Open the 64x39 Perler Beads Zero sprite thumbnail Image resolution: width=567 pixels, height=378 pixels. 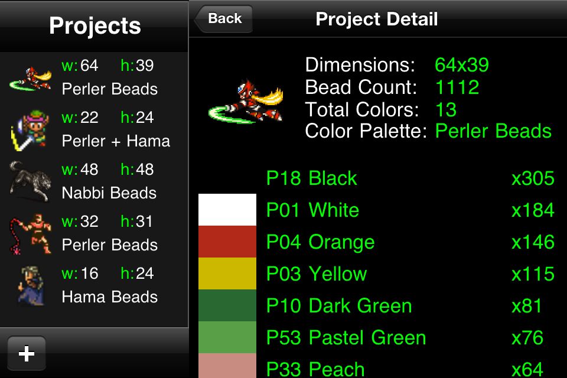tap(30, 78)
